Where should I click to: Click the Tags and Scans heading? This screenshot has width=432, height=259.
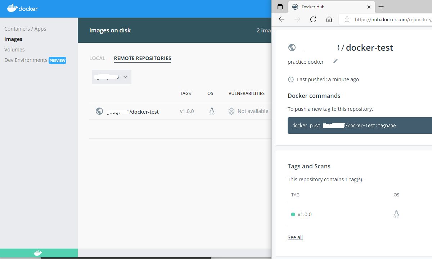pyautogui.click(x=309, y=166)
